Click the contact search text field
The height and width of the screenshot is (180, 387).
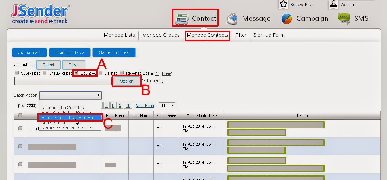(x=63, y=81)
